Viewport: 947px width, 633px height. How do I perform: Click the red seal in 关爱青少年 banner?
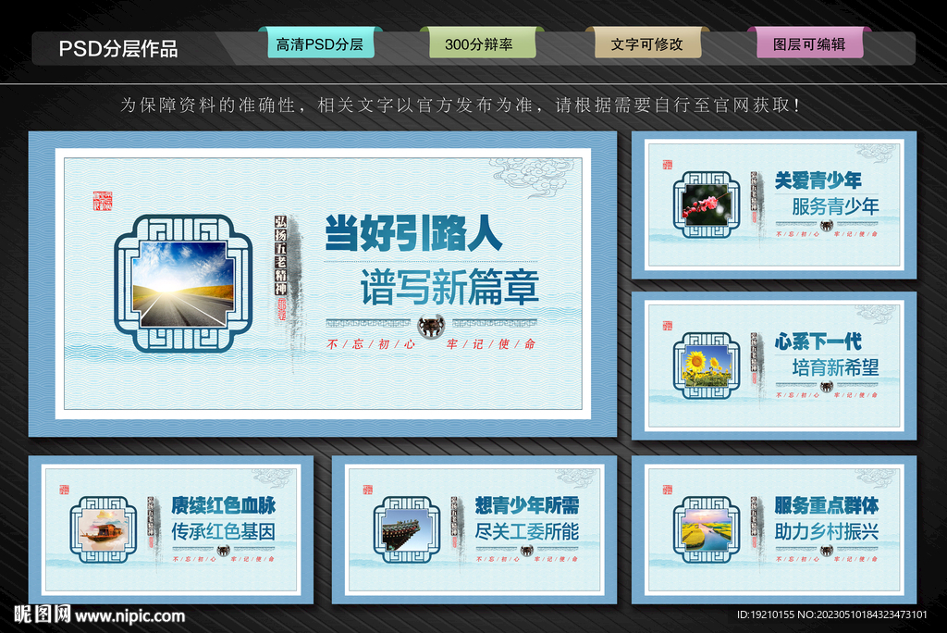point(668,165)
